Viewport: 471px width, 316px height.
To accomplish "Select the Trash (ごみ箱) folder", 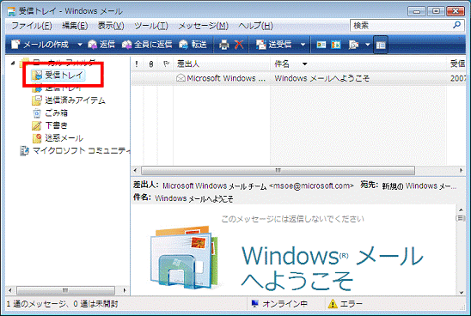I will (x=50, y=112).
